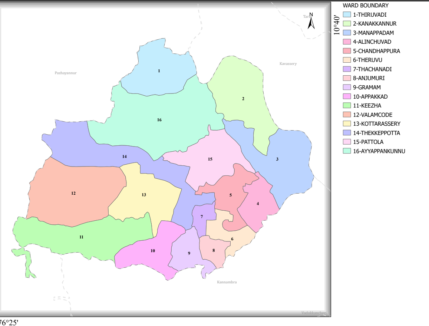
Task: Click ward number 1 on the map
Action: coord(159,71)
